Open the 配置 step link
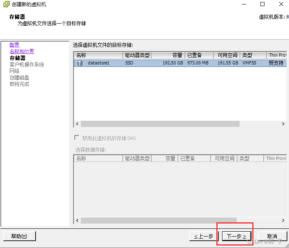 pyautogui.click(x=14, y=45)
